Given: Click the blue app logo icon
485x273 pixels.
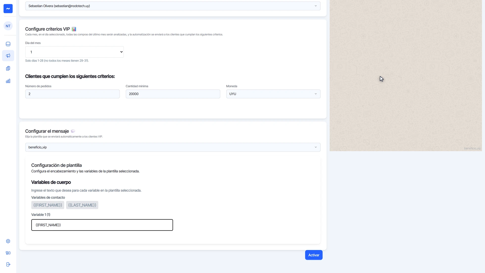Looking at the screenshot, I should click(x=8, y=9).
